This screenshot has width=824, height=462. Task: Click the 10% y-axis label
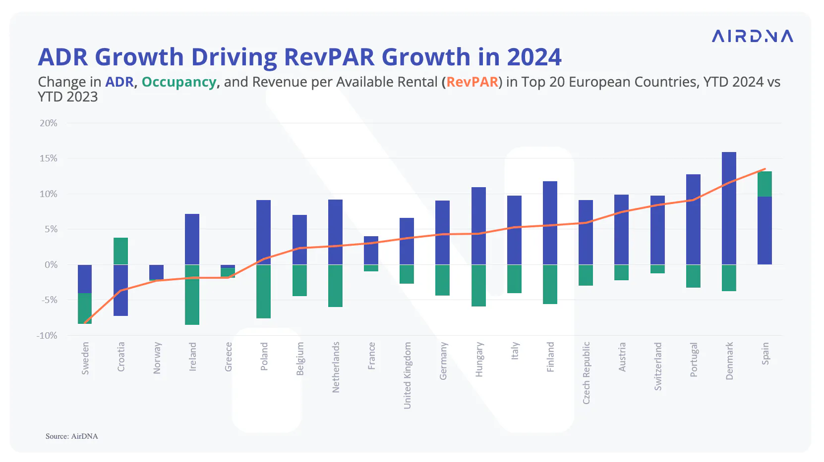49,194
